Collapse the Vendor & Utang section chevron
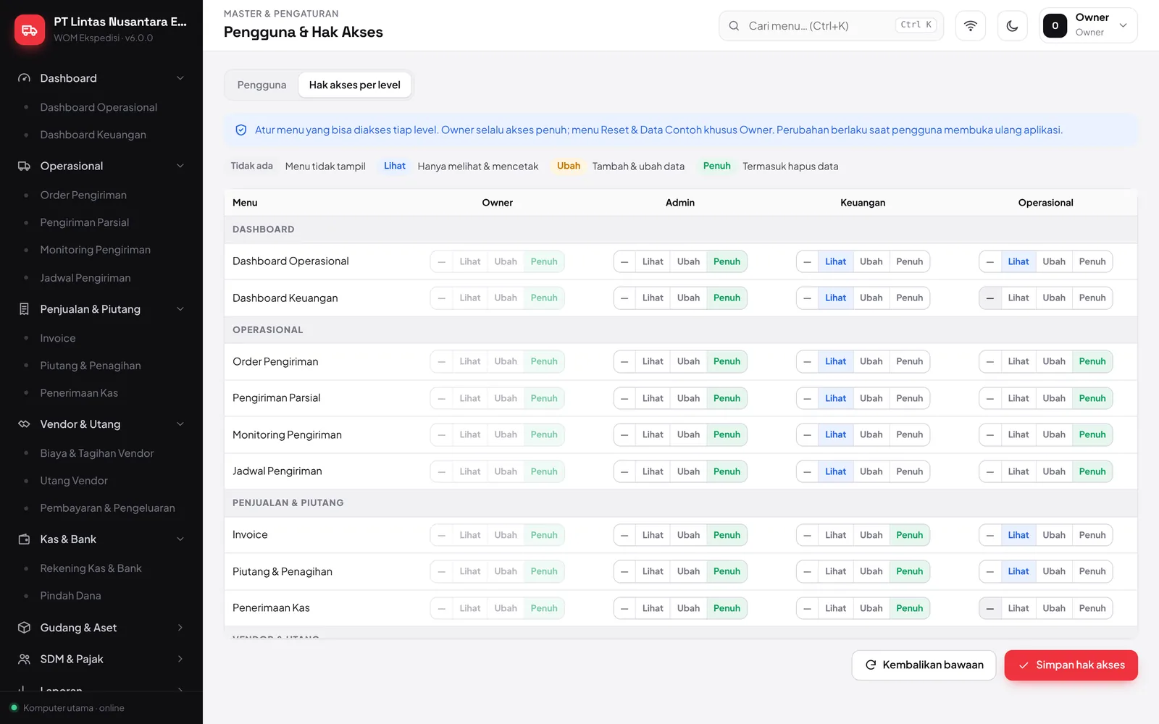The image size is (1159, 724). tap(180, 424)
